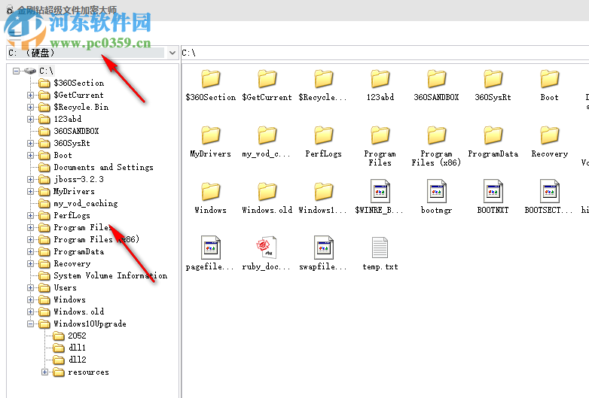Select the Windows.old folder icon

267,191
